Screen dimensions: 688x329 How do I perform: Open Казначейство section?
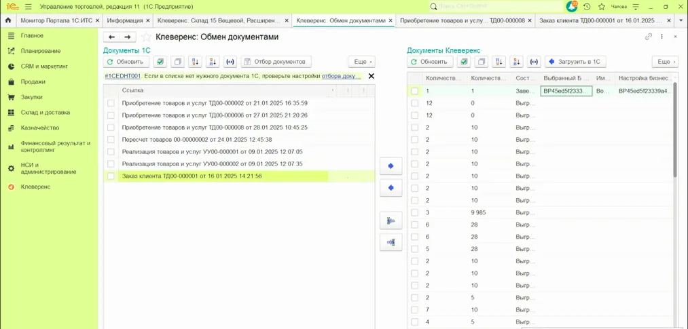pyautogui.click(x=40, y=128)
